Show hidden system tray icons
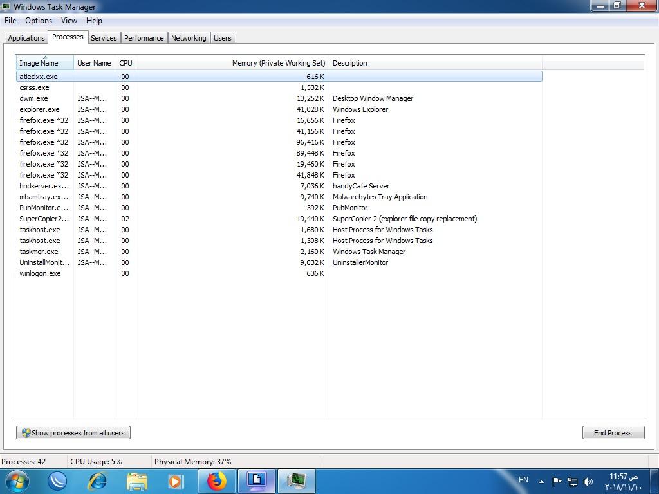 click(x=541, y=481)
